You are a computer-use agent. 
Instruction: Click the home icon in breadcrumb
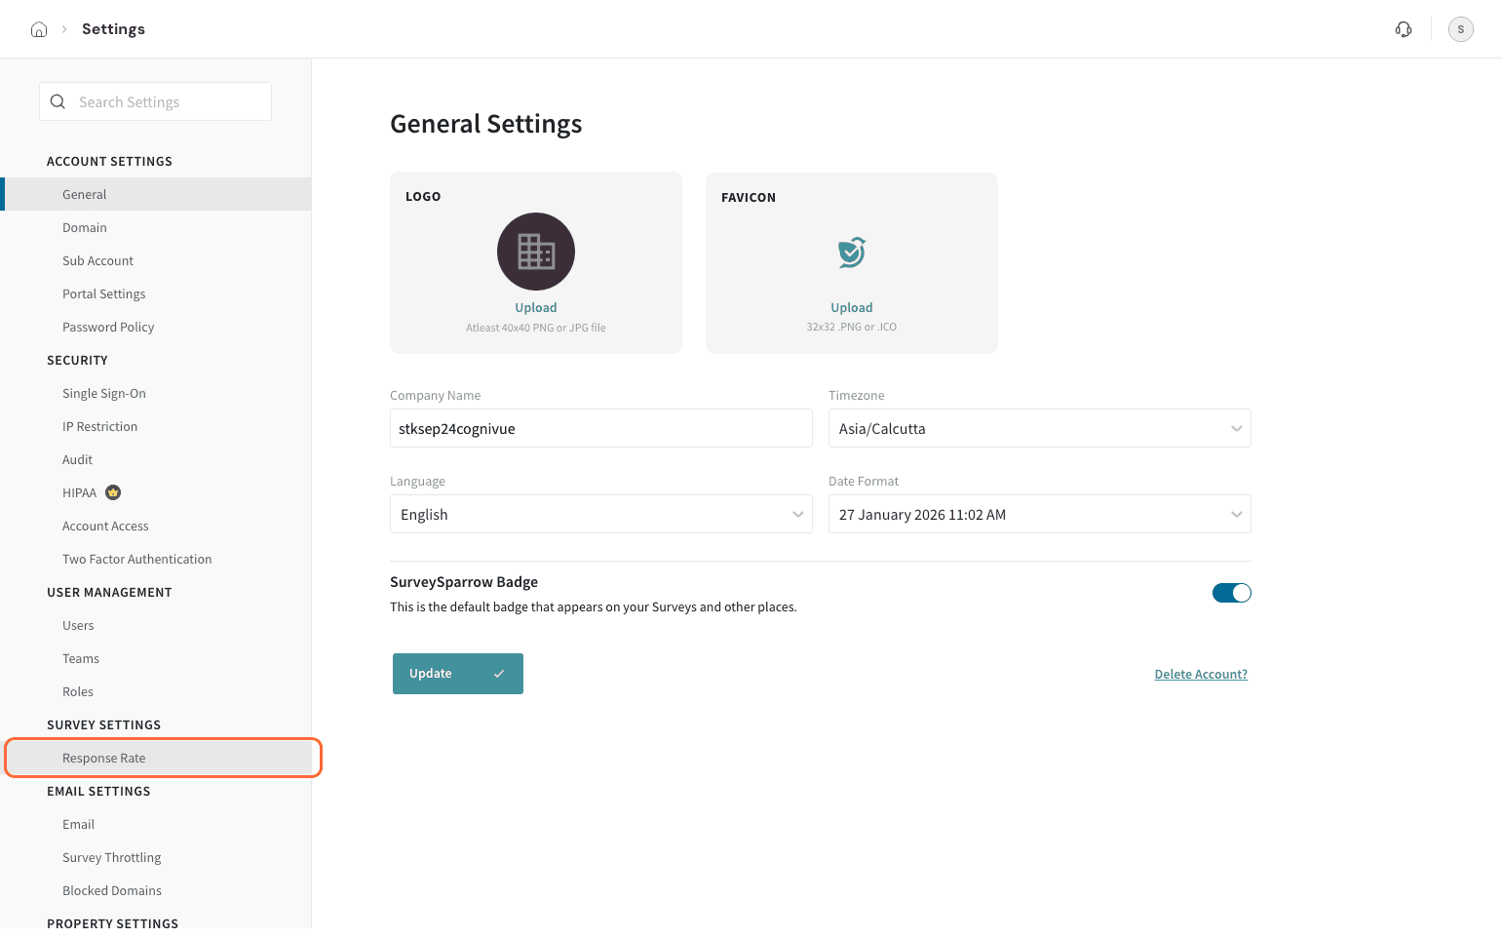(39, 29)
